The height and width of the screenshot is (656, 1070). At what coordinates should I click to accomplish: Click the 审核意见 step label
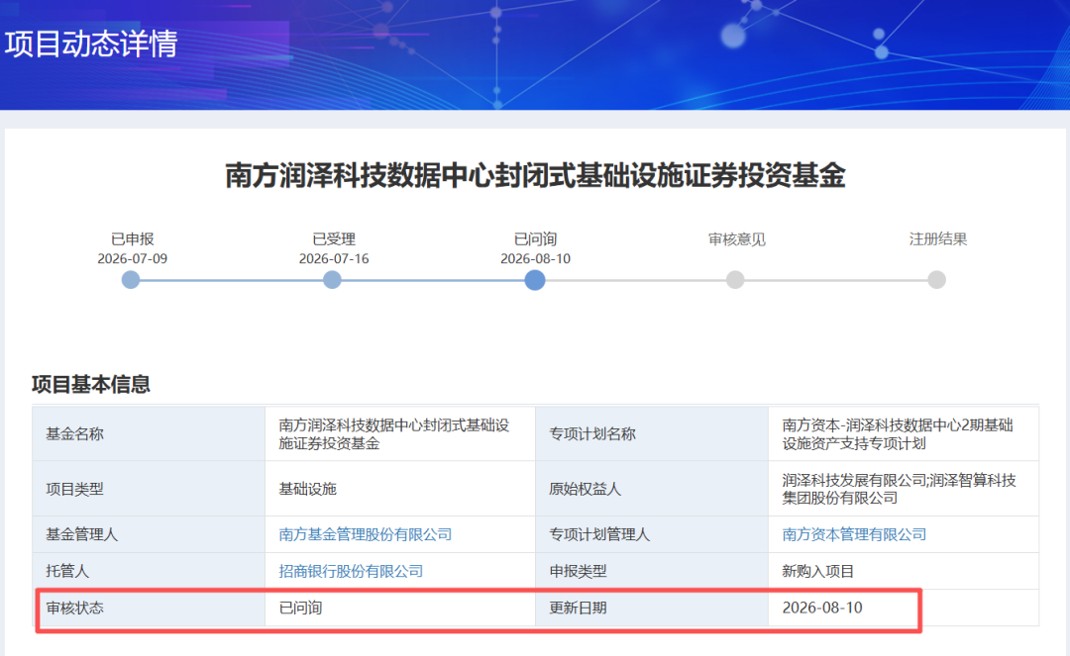coord(737,239)
